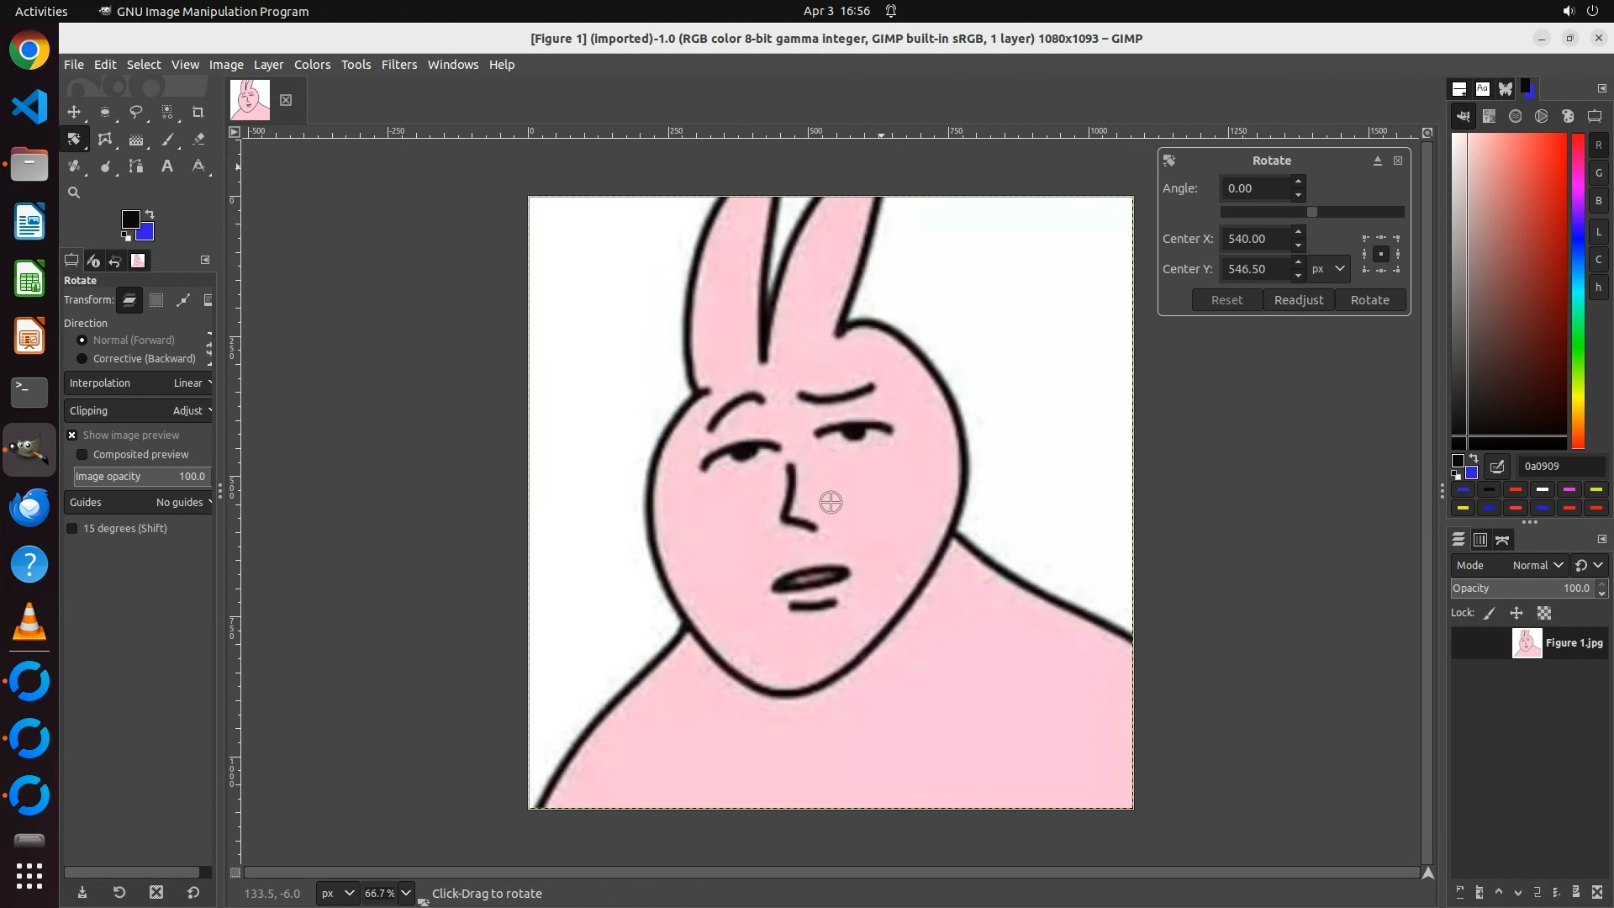This screenshot has width=1614, height=908.
Task: Open the Colors menu
Action: [312, 65]
